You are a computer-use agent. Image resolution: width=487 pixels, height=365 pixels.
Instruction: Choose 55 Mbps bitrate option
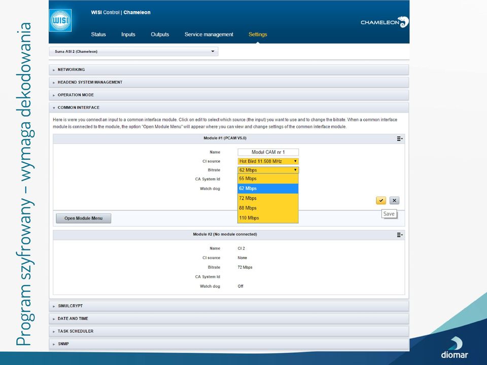pos(268,179)
